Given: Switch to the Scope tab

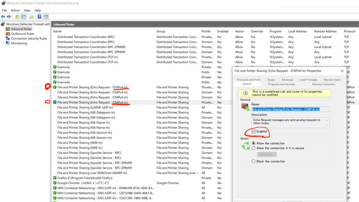Looking at the screenshot, I should 271,80.
